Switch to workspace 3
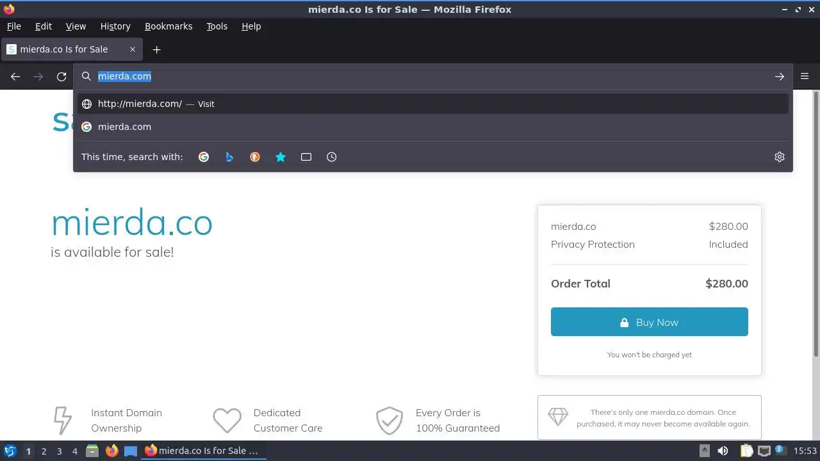The height and width of the screenshot is (461, 820). (x=59, y=451)
